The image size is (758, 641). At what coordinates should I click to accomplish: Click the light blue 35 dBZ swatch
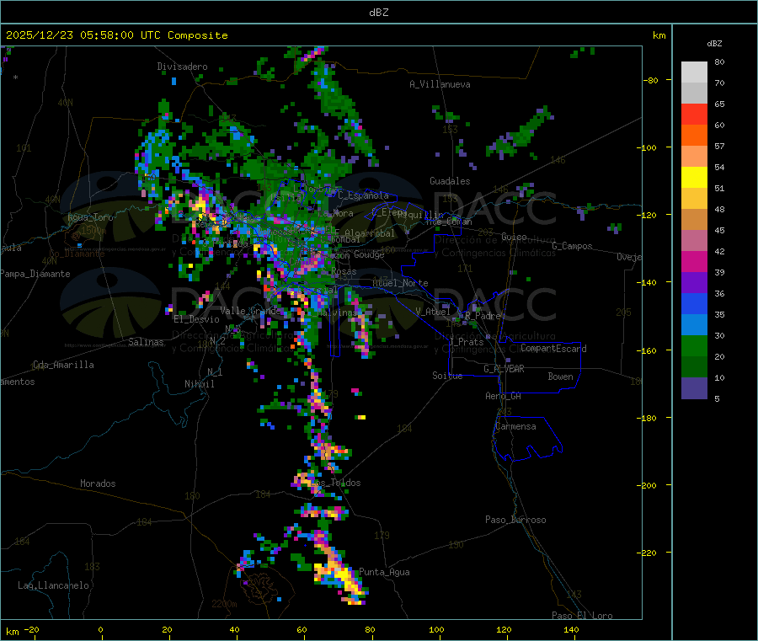pos(694,324)
